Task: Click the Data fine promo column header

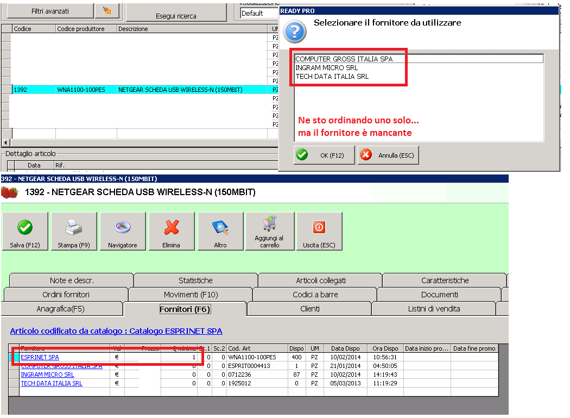Action: point(474,348)
